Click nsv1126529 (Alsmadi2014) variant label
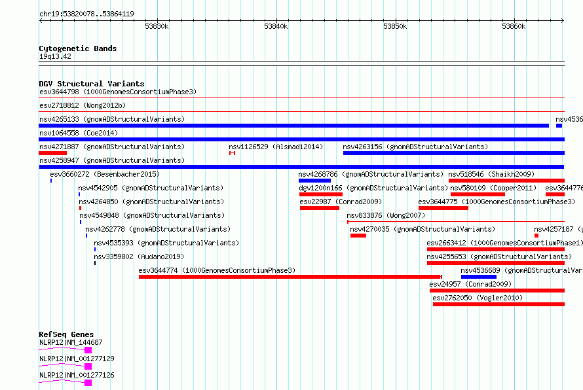583x390 pixels. pos(276,147)
